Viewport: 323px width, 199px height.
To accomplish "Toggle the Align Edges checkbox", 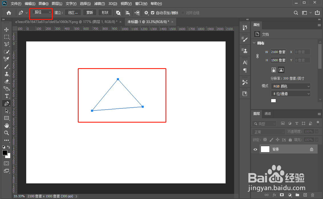I will tap(183, 13).
